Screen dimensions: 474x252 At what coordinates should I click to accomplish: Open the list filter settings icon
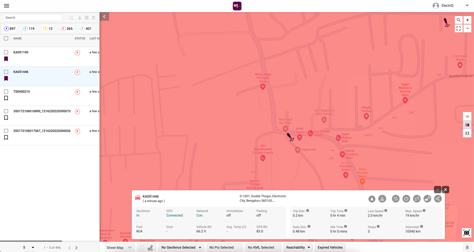coord(86,18)
